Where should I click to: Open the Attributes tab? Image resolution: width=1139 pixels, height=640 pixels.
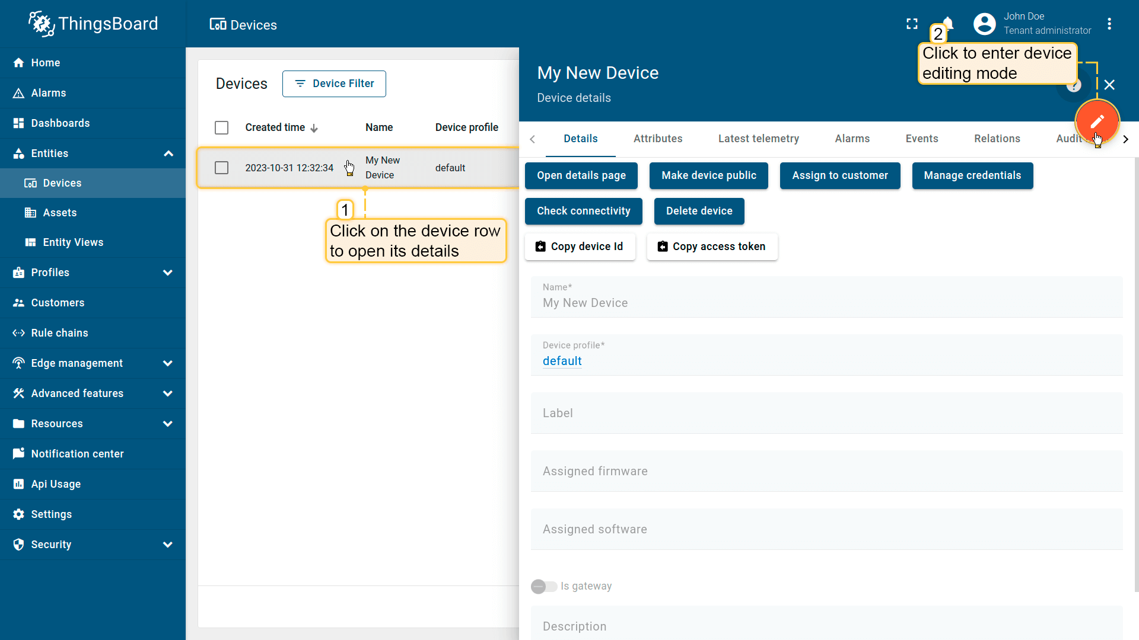tap(657, 139)
